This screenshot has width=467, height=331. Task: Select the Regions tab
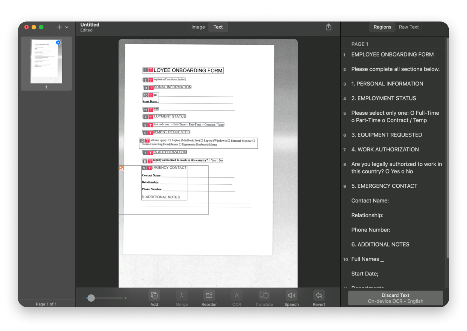(x=382, y=27)
